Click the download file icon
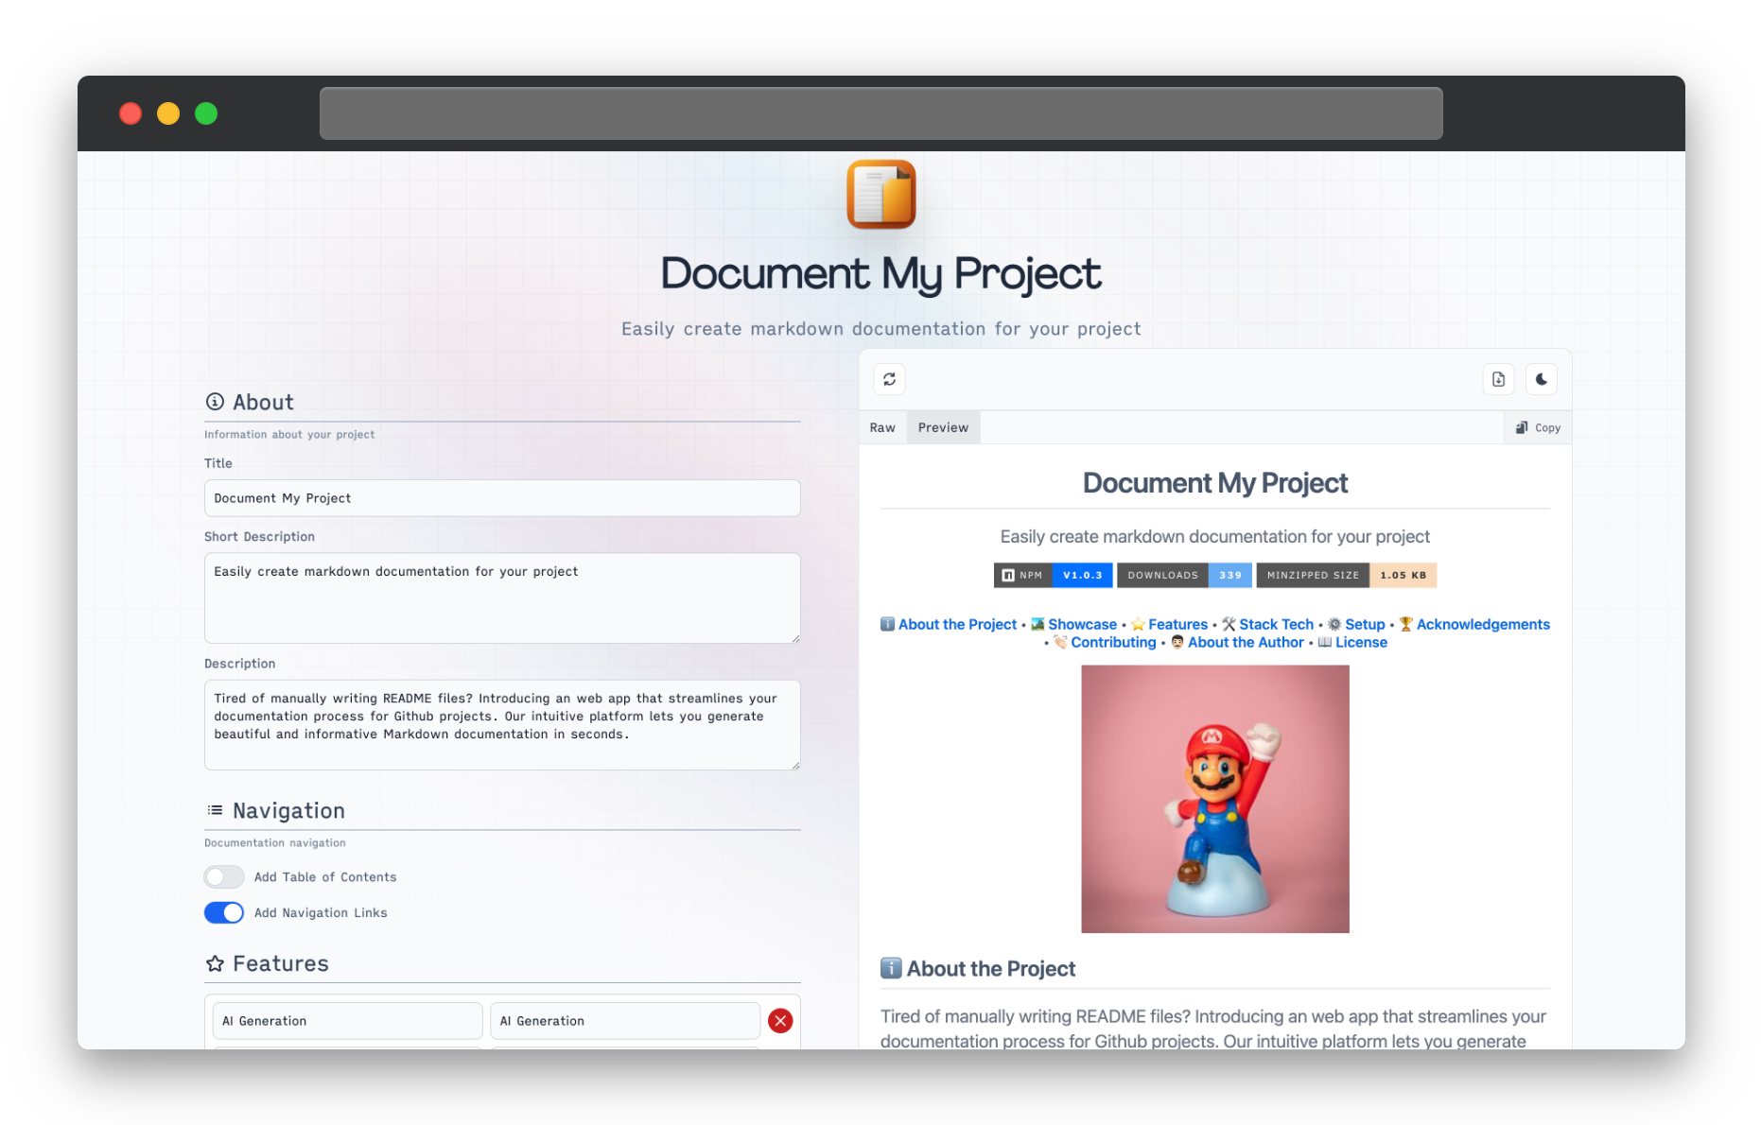Screen dimensions: 1761x1125 click(1498, 379)
